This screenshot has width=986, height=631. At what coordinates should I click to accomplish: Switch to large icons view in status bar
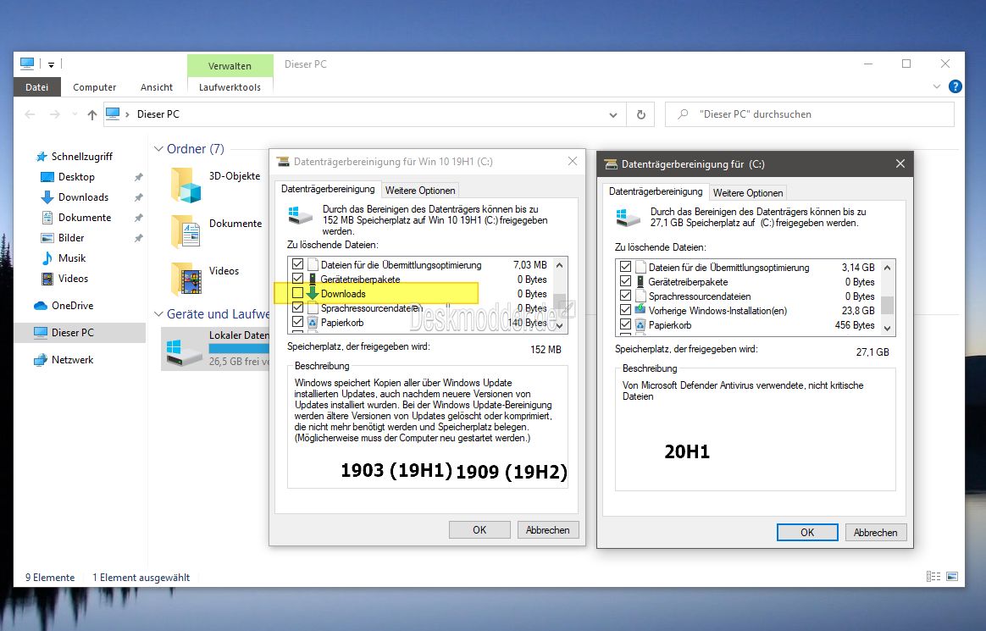pos(952,576)
